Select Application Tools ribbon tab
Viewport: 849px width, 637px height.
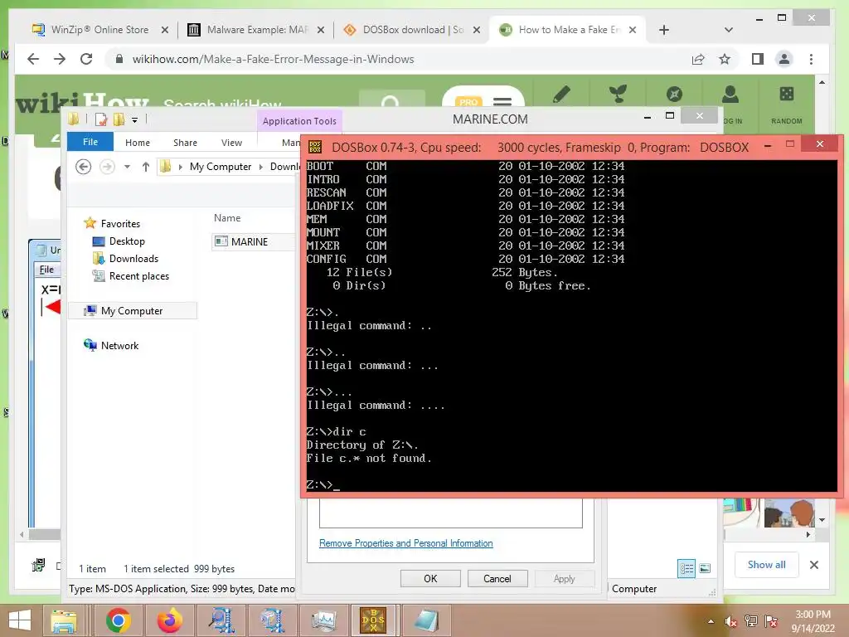299,121
